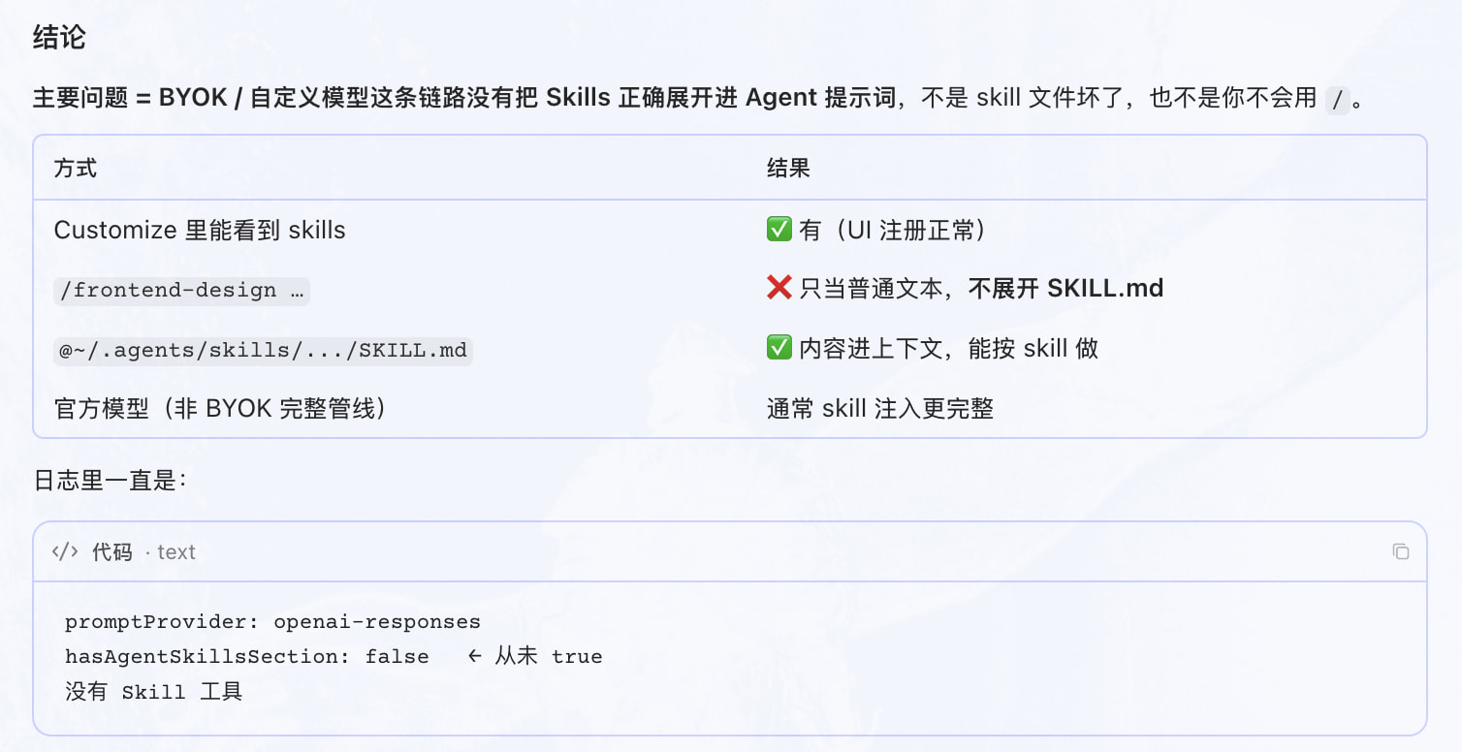
Task: Click the promptProvider: openai-responses line
Action: (272, 621)
